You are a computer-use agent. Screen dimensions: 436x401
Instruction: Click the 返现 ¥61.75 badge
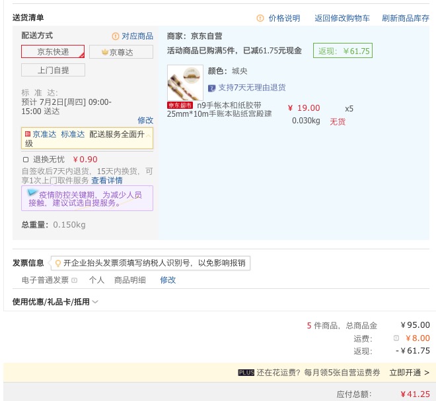pyautogui.click(x=343, y=51)
